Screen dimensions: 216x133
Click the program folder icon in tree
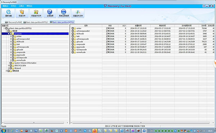tap(13, 34)
